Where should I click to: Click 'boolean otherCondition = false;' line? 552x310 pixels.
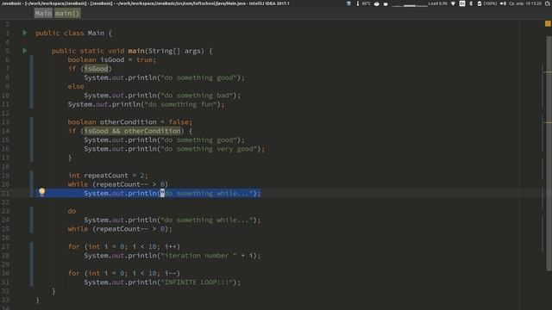(130, 122)
